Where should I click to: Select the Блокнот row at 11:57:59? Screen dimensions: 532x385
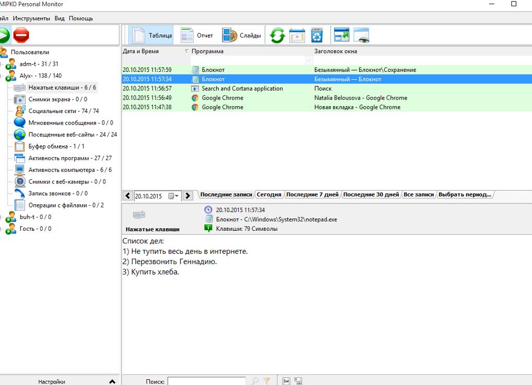pos(327,70)
